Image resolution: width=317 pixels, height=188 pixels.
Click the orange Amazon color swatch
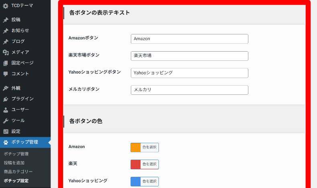coord(136,148)
